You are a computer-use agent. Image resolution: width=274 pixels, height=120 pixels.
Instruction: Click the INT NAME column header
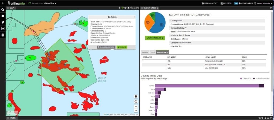coord(172,57)
